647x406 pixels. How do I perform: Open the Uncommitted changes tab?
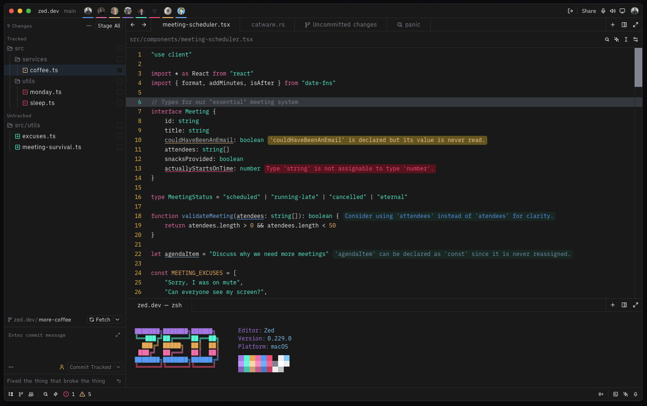[x=341, y=25]
